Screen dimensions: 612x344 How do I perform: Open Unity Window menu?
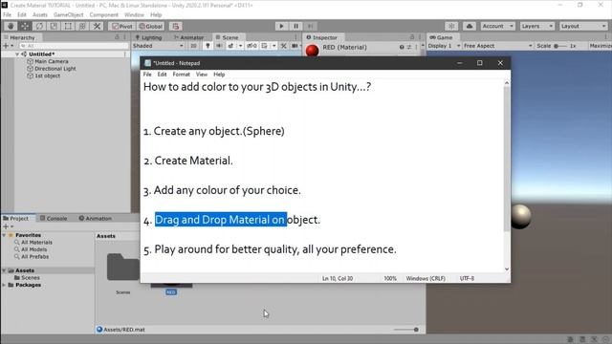134,15
